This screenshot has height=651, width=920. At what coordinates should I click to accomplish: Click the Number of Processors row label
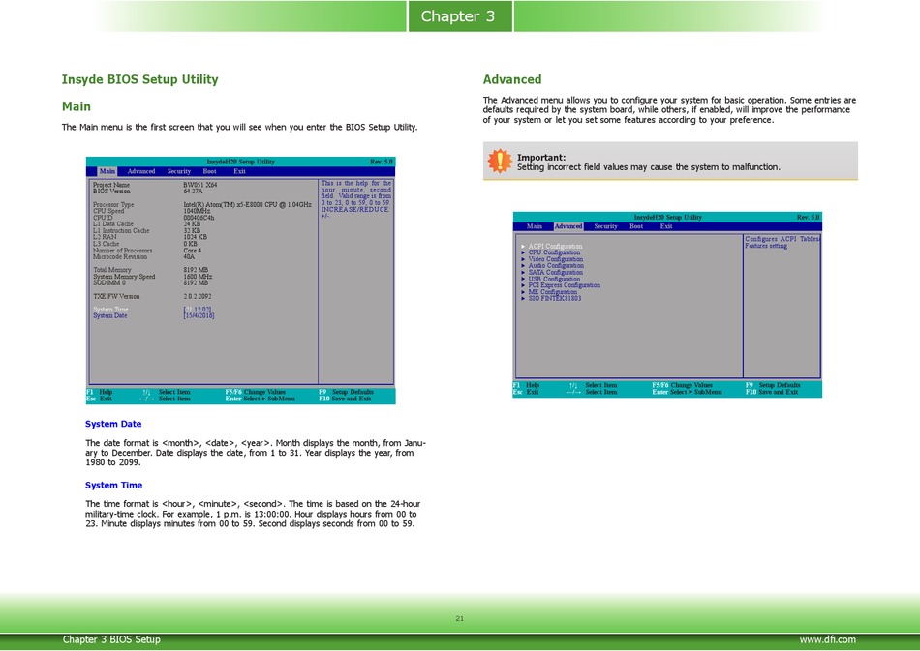(123, 251)
